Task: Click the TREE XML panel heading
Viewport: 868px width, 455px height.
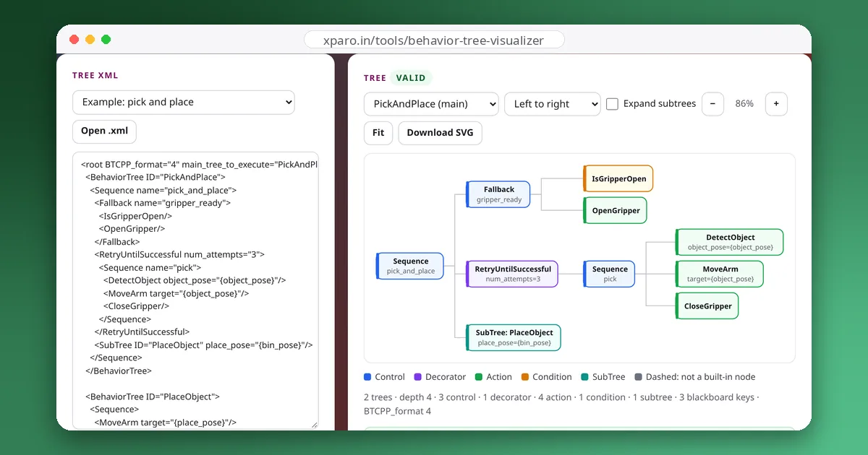Action: point(95,75)
